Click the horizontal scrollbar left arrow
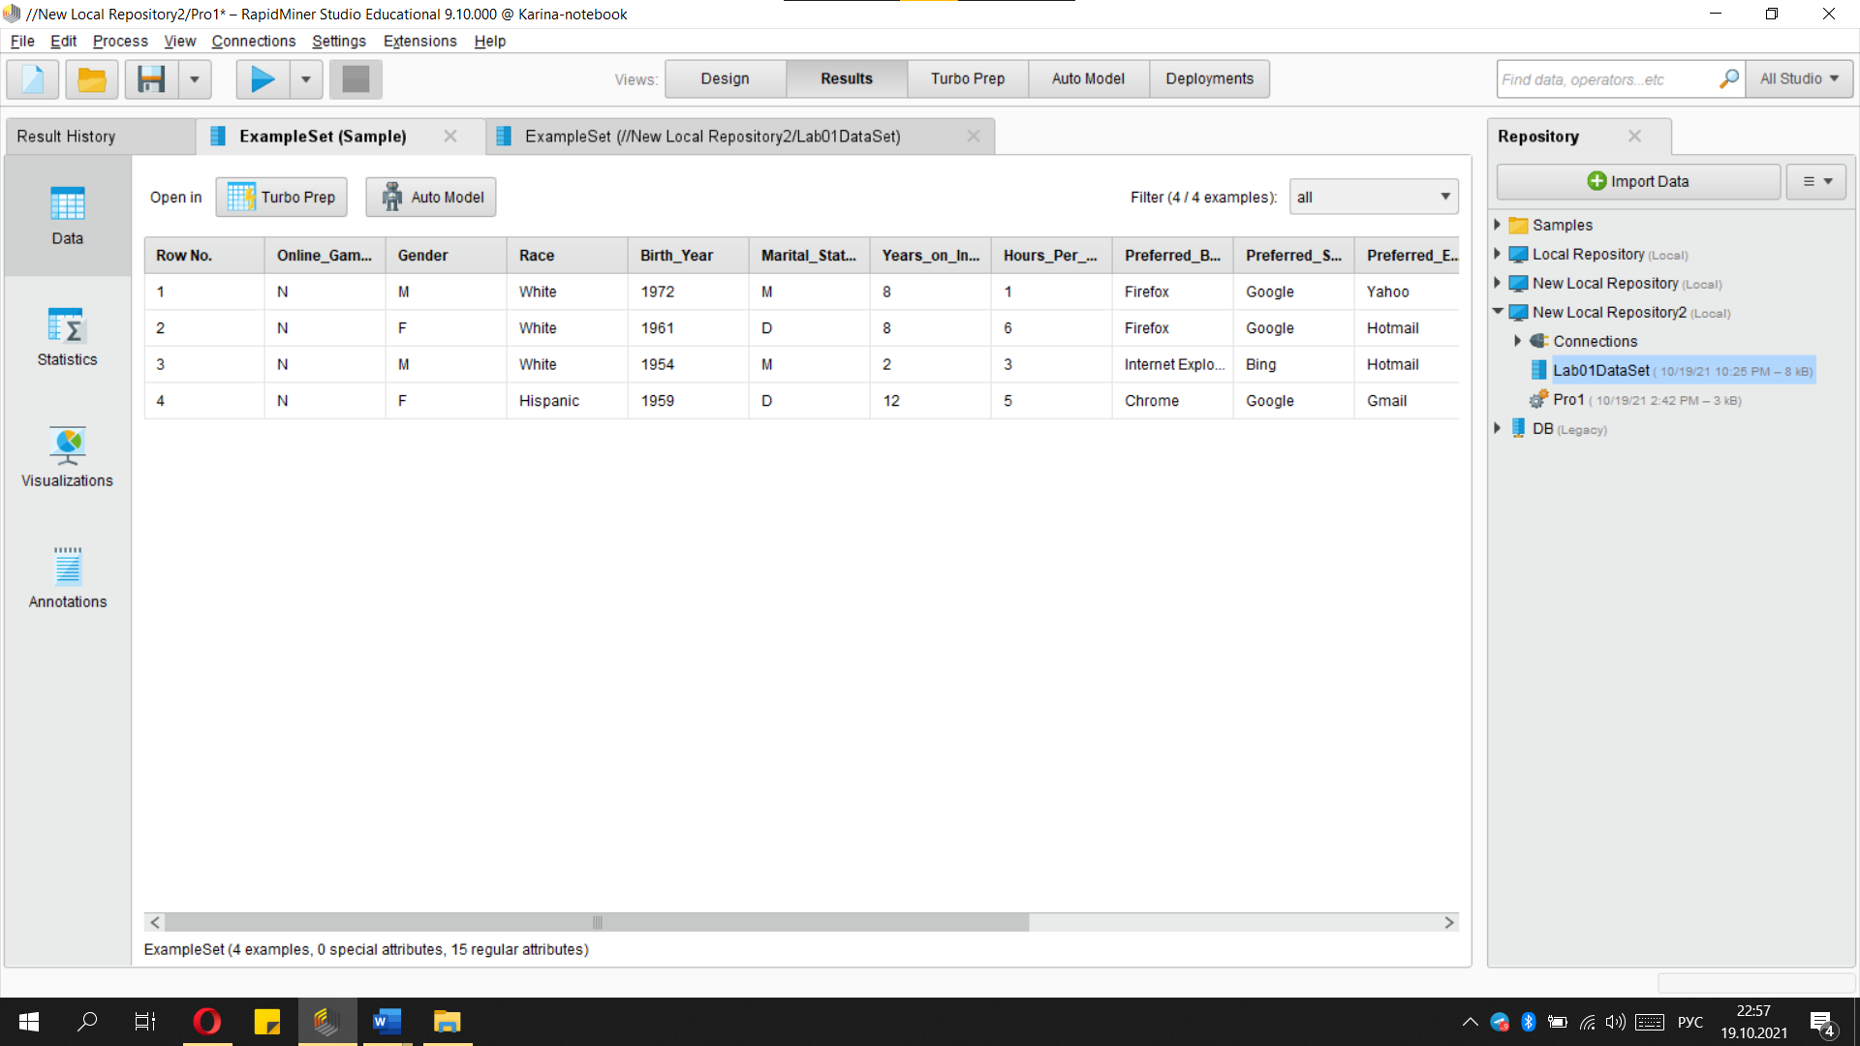Image resolution: width=1860 pixels, height=1046 pixels. pos(155,923)
